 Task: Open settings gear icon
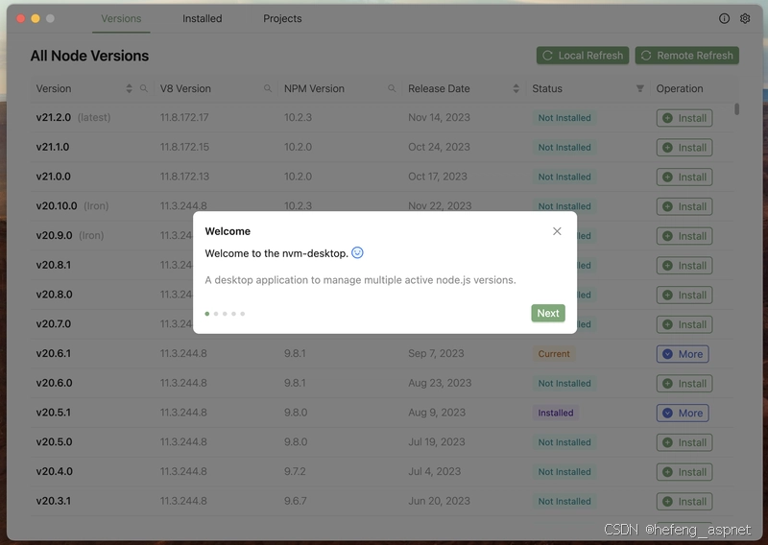(745, 18)
